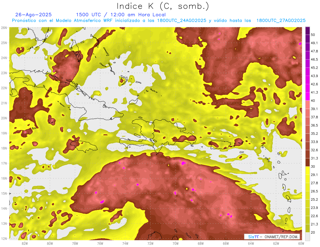Click the "SisTT – ONAMET/REP.DOM." credit box
Image resolution: width=320 pixels, height=247 pixels.
pos(272,237)
